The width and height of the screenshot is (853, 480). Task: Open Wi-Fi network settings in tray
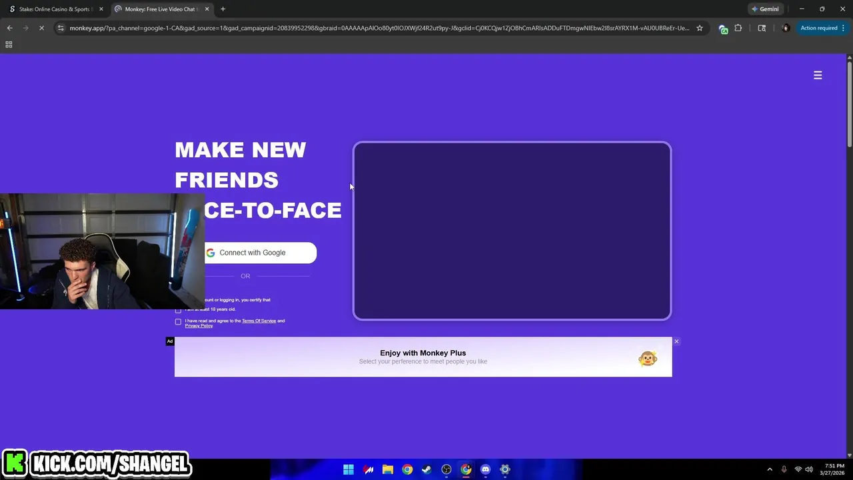click(798, 469)
